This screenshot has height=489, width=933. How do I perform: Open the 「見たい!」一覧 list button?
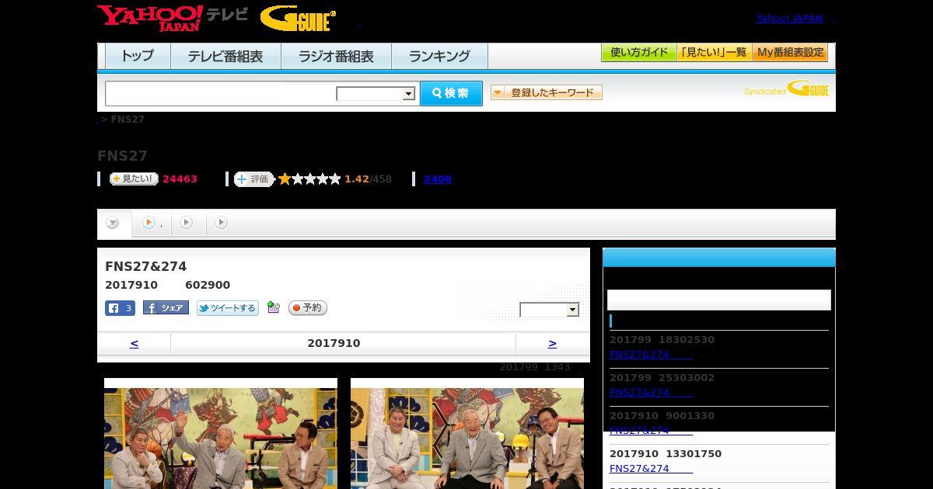coord(714,53)
